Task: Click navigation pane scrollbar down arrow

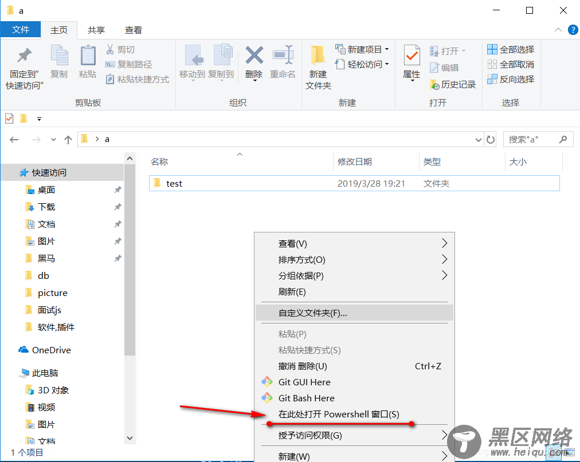Action: tap(130, 439)
